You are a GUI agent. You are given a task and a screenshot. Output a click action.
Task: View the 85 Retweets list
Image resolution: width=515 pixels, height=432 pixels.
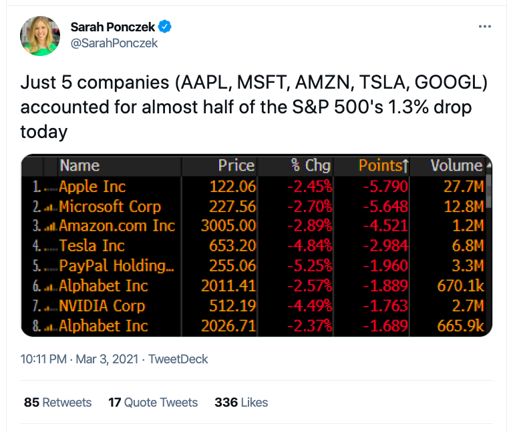point(57,402)
